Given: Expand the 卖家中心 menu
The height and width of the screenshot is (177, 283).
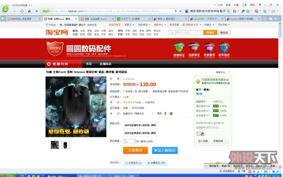Looking at the screenshot, I should [x=159, y=25].
